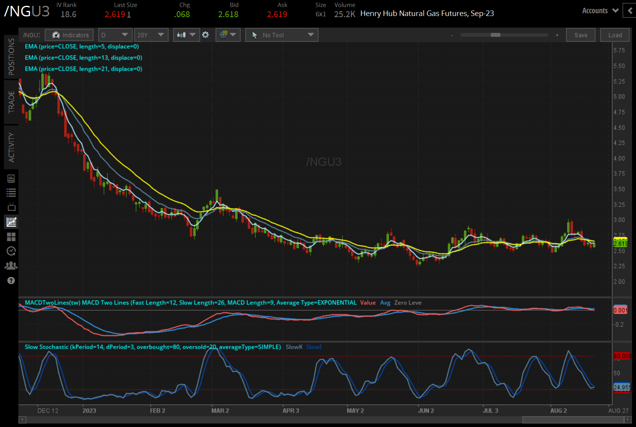Select the EMA length=13 indicator label
The image size is (636, 427).
(83, 58)
